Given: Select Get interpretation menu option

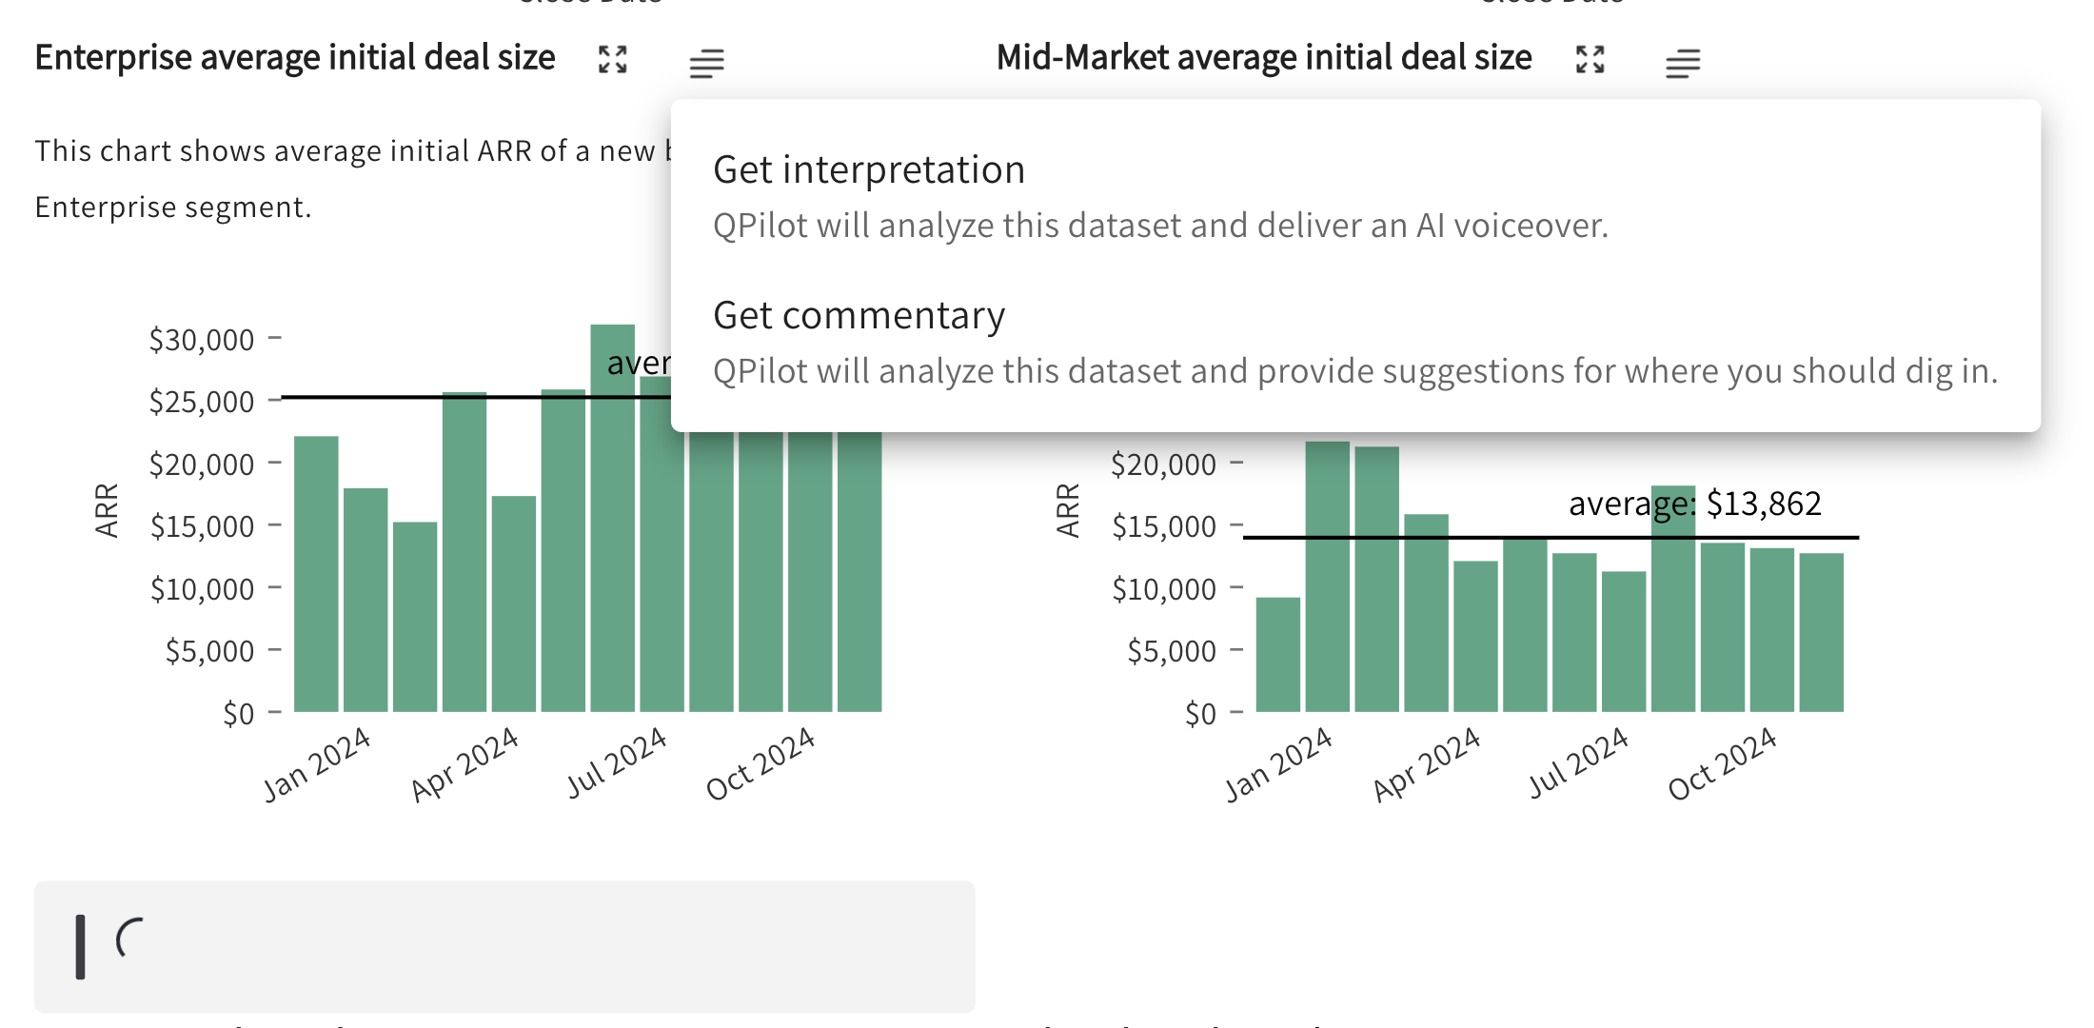Looking at the screenshot, I should (1355, 196).
